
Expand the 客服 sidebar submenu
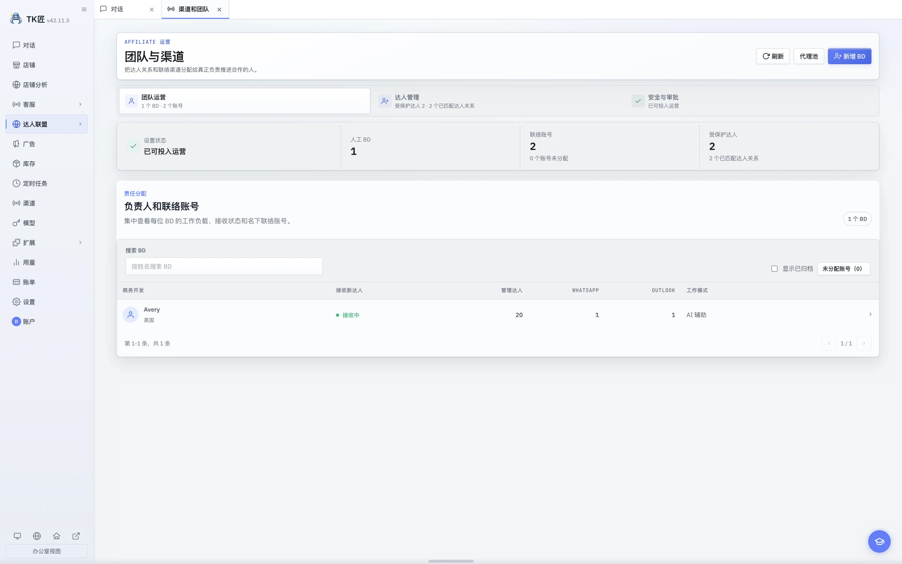pyautogui.click(x=47, y=104)
